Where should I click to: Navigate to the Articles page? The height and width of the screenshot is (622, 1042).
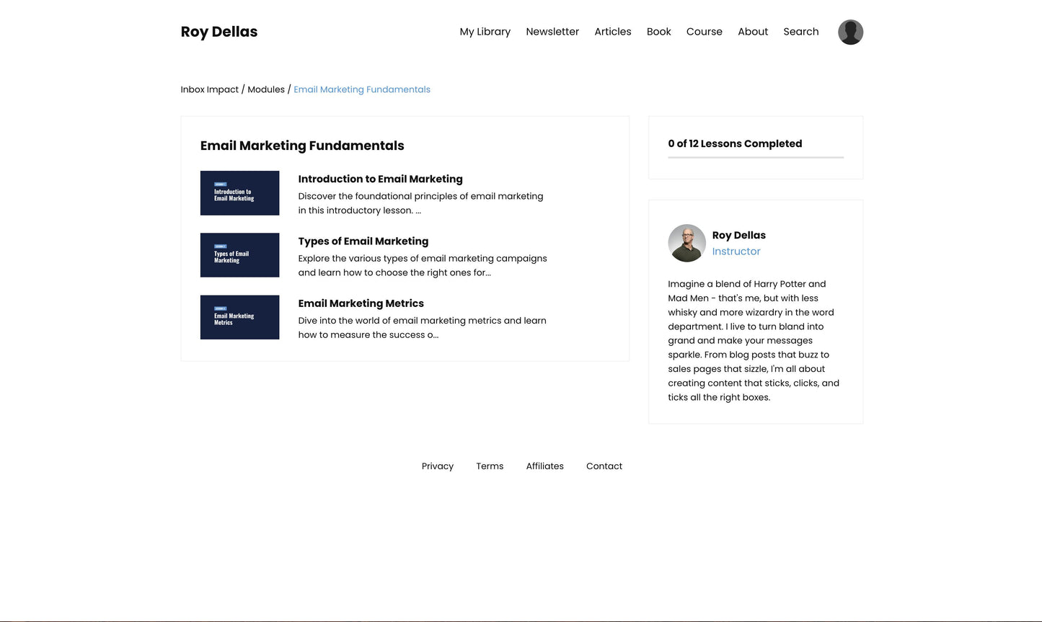pos(612,32)
